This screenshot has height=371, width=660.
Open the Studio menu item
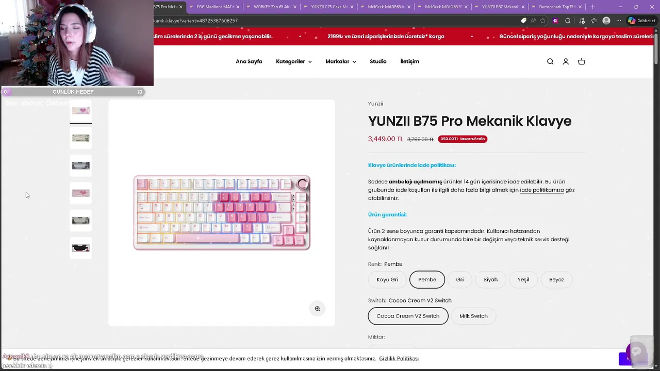coord(378,61)
